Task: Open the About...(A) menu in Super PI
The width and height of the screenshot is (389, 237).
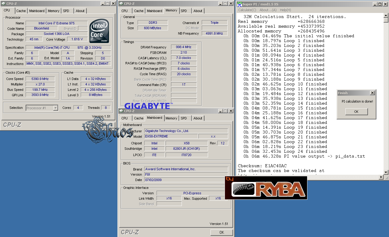Action: [268, 10]
